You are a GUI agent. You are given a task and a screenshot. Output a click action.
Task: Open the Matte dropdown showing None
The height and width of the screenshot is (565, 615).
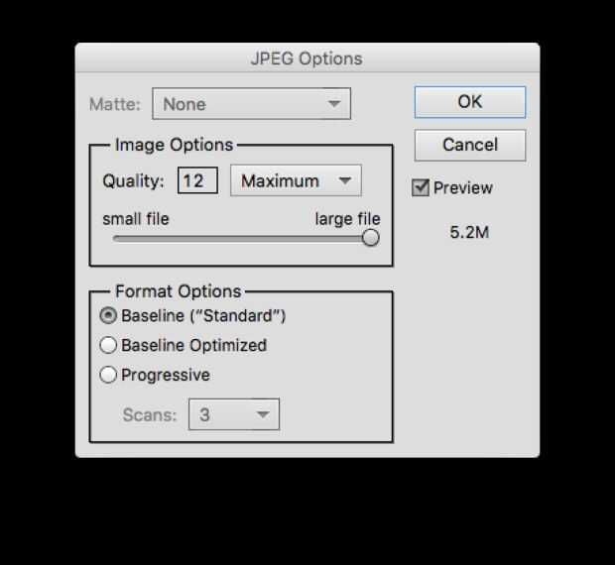click(x=251, y=104)
